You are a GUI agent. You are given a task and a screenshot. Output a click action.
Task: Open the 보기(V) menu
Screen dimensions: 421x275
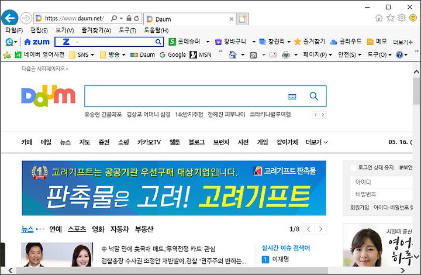[x=65, y=30]
